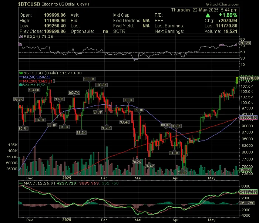Click the Low value 109250.40
Screen dimensions: 259x223
click(55, 26)
